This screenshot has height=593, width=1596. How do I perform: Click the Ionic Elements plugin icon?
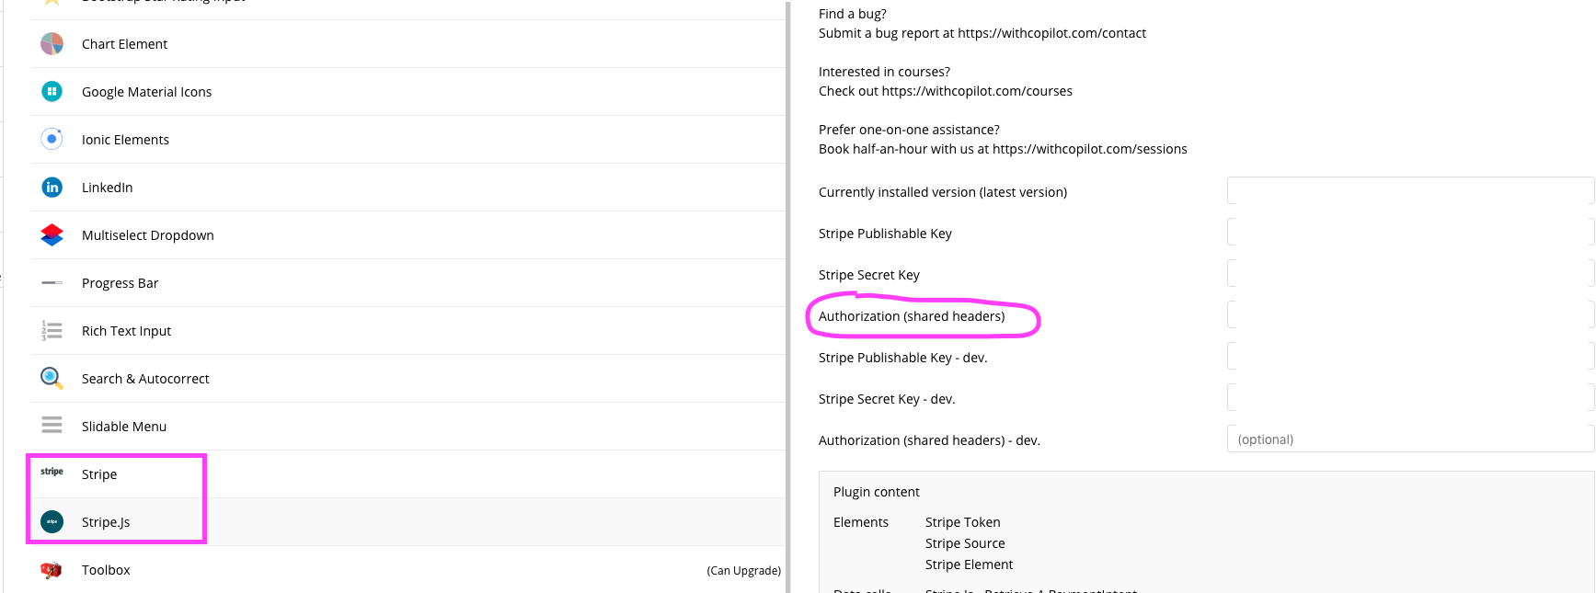click(x=52, y=139)
